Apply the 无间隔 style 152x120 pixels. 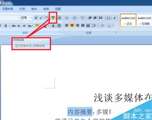coord(144,20)
